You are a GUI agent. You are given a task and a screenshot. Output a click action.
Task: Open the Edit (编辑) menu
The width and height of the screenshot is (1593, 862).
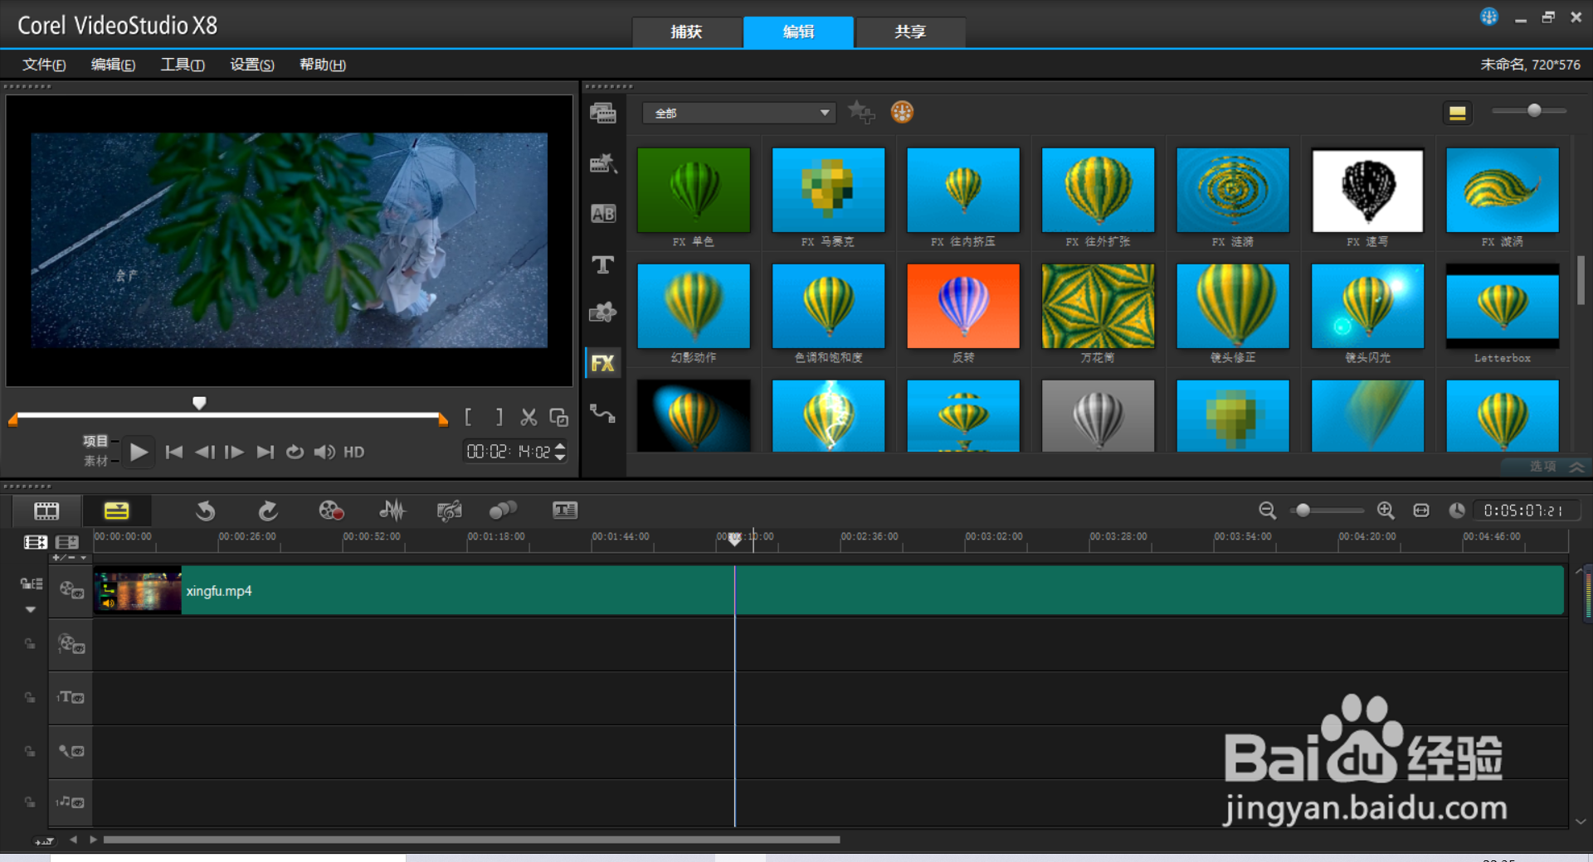(x=113, y=65)
